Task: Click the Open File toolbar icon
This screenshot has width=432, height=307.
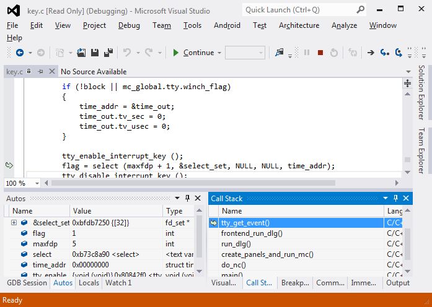Action: tap(81, 53)
